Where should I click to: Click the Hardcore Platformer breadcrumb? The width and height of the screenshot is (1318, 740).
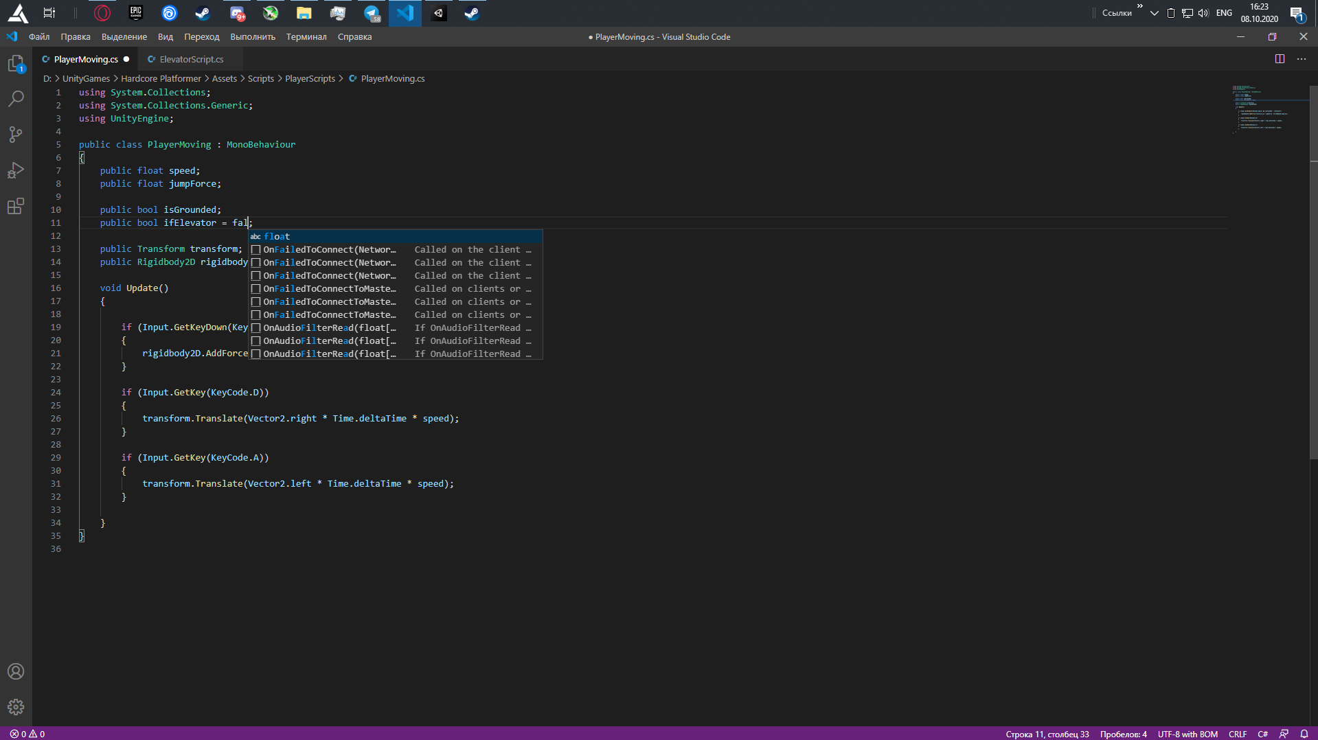pyautogui.click(x=161, y=79)
